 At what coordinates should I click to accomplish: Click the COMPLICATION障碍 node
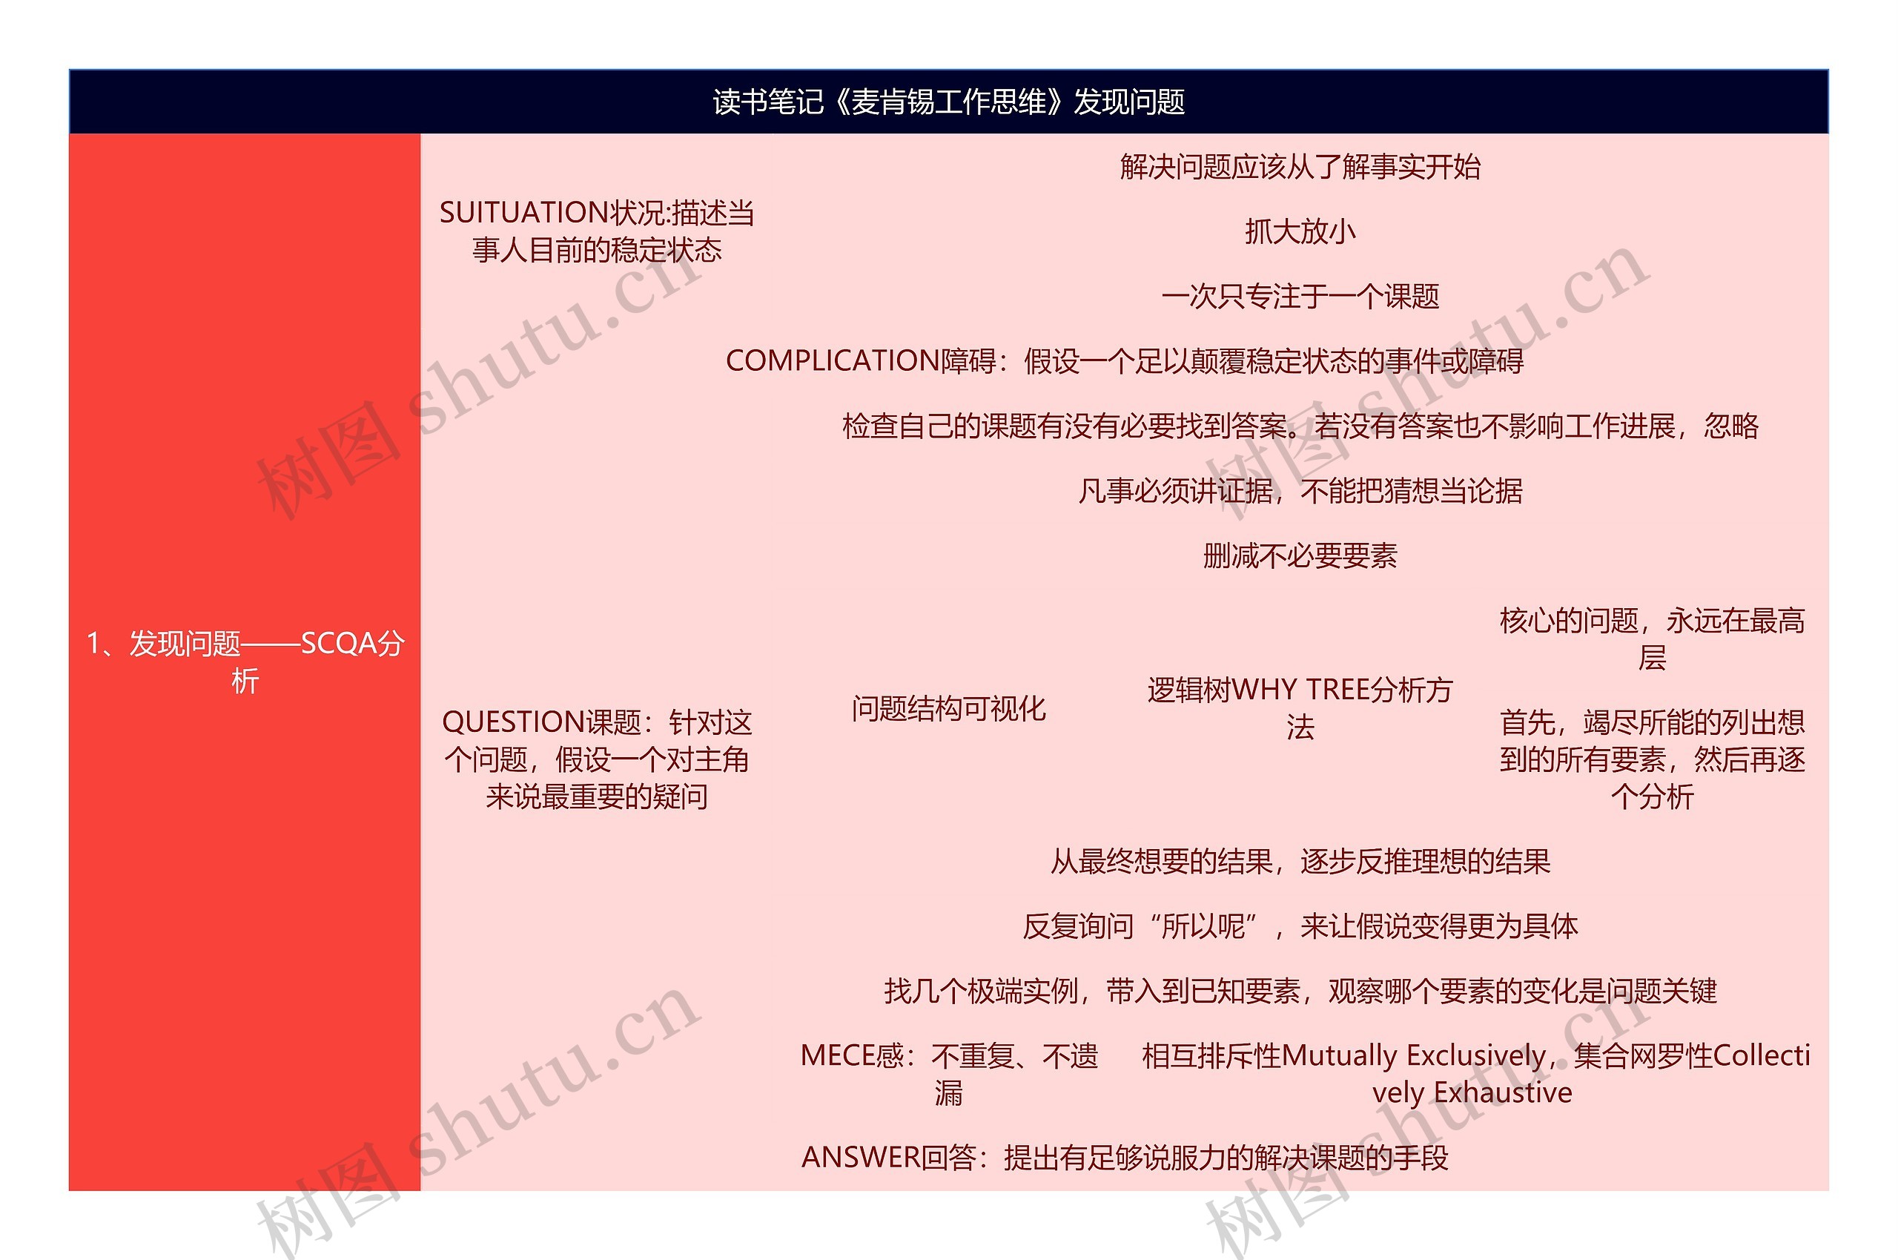click(x=1125, y=361)
